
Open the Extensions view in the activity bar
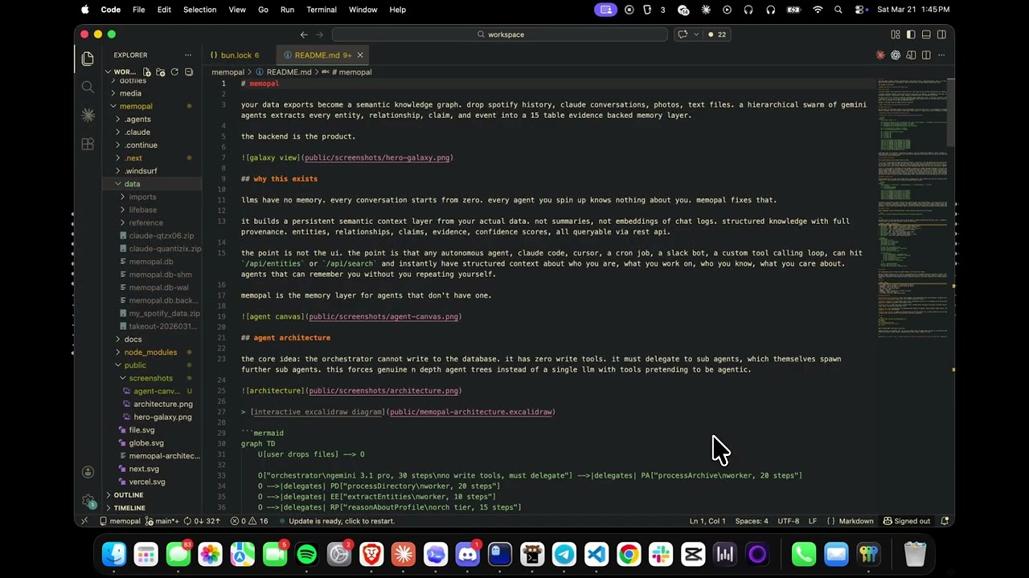pyautogui.click(x=88, y=144)
